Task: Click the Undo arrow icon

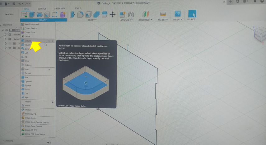Action: point(20,4)
